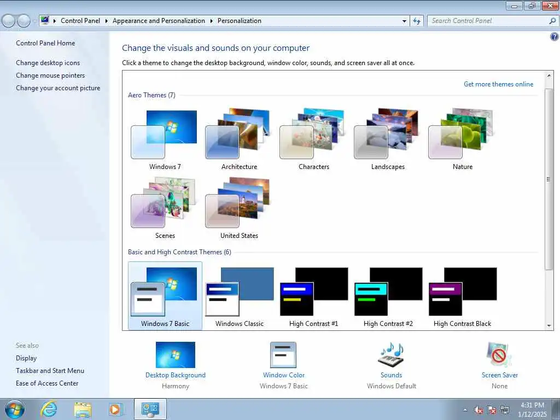Select the United States theme

[x=239, y=208]
